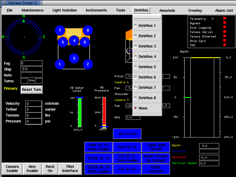Image resolution: width=236 pixels, height=177 pixels.
Task: Click the Teleos Ethernet red status indicator
Action: 225,36
